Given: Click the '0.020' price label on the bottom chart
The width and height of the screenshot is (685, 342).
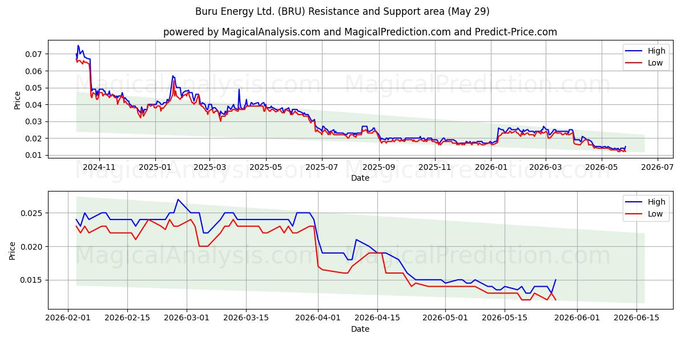Looking at the screenshot, I should click(32, 247).
